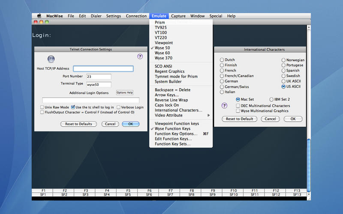Image resolution: width=343 pixels, height=214 pixels.
Task: Enable DEC Multinational Characters
Action: click(x=238, y=106)
